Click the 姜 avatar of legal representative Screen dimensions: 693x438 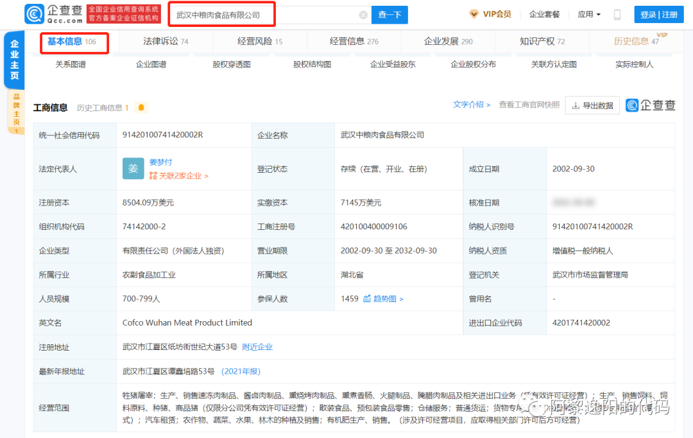coord(133,168)
